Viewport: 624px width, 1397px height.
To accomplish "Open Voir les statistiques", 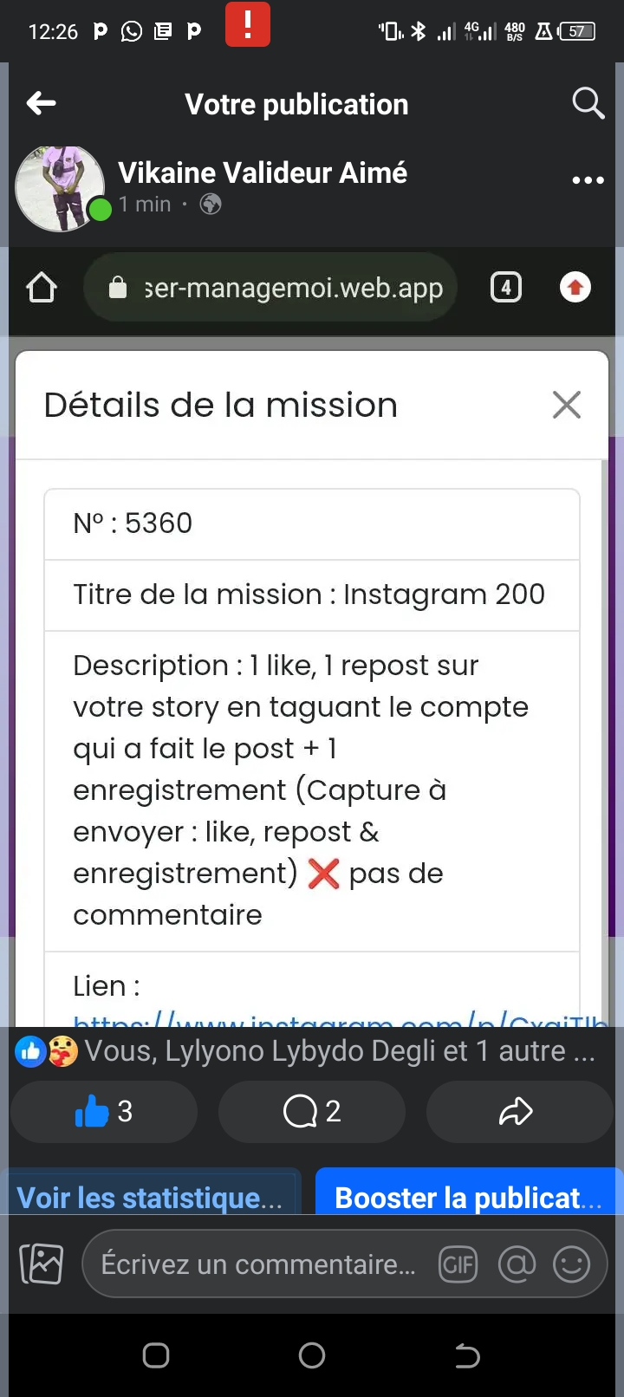I will 150,1198.
